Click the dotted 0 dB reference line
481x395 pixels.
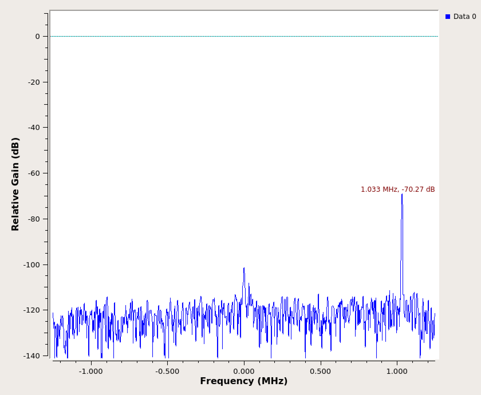200,36
